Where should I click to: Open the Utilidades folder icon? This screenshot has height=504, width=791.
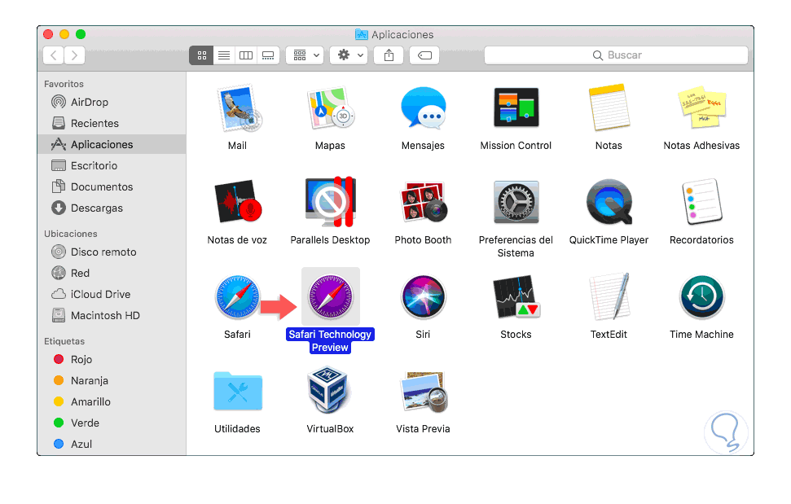[238, 391]
